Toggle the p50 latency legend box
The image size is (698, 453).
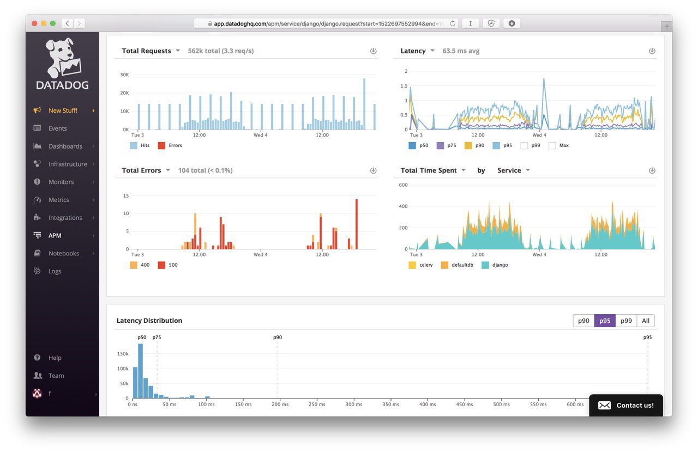[412, 145]
